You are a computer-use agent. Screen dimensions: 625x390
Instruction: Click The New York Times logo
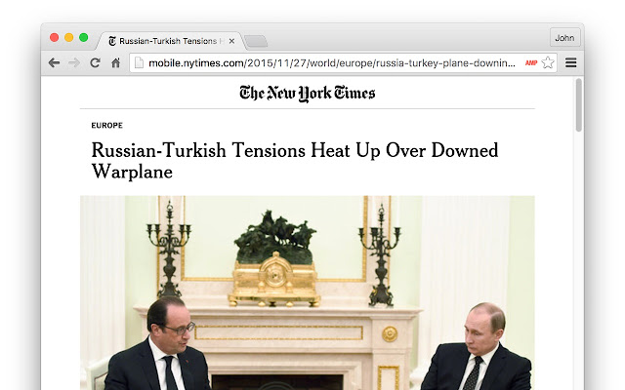[x=308, y=94]
